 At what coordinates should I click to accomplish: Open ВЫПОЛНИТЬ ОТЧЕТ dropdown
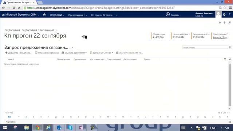[x=101, y=53]
